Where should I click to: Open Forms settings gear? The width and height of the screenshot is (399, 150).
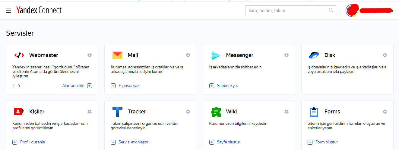click(x=385, y=112)
